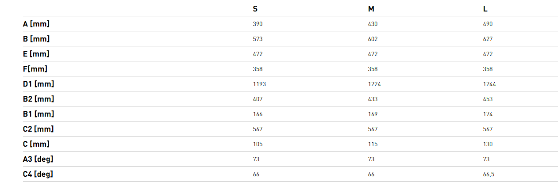Click the S size column header
The width and height of the screenshot is (558, 190).
255,9
